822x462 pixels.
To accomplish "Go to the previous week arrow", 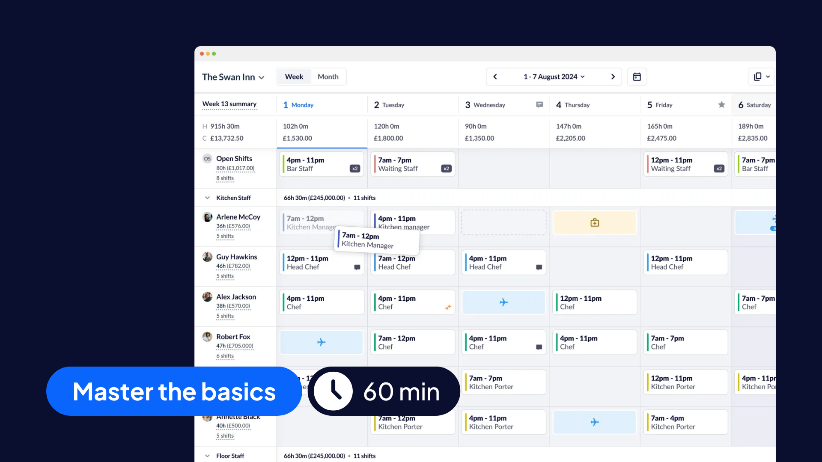I will point(495,77).
